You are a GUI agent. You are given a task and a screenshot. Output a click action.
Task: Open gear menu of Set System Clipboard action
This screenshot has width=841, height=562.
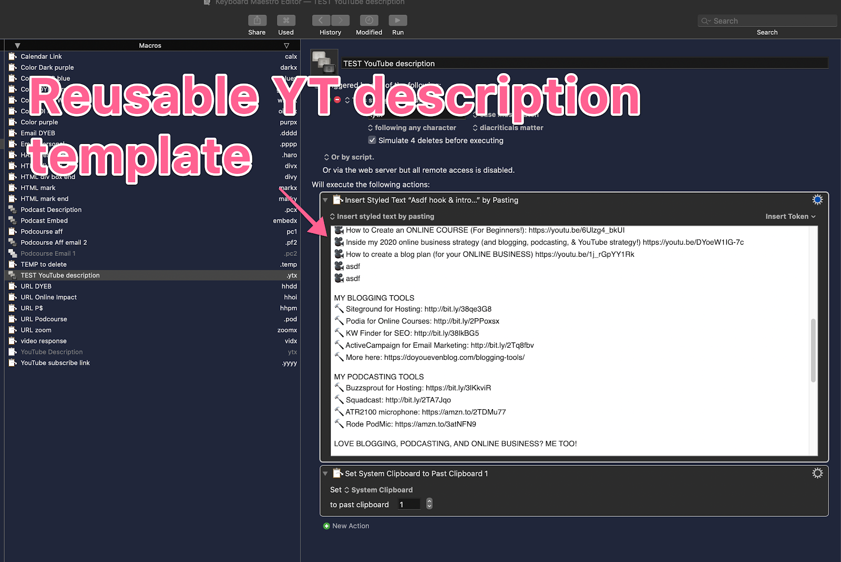(817, 473)
